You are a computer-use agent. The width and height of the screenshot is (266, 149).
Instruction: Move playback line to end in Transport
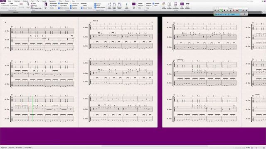tap(231, 10)
